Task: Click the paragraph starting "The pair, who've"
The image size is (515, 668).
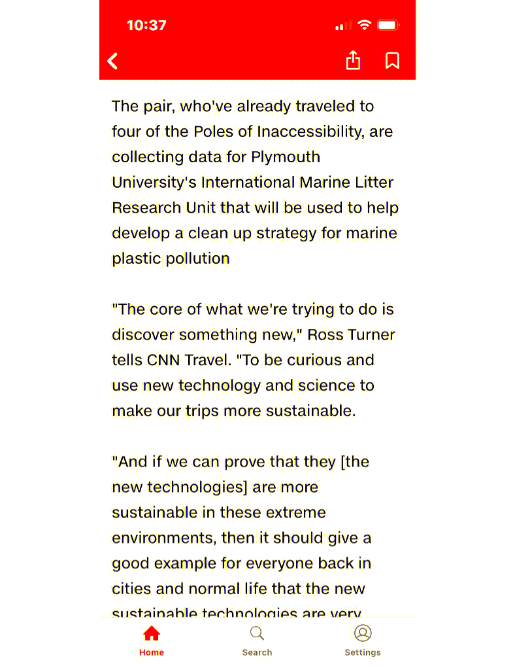Action: pyautogui.click(x=255, y=183)
